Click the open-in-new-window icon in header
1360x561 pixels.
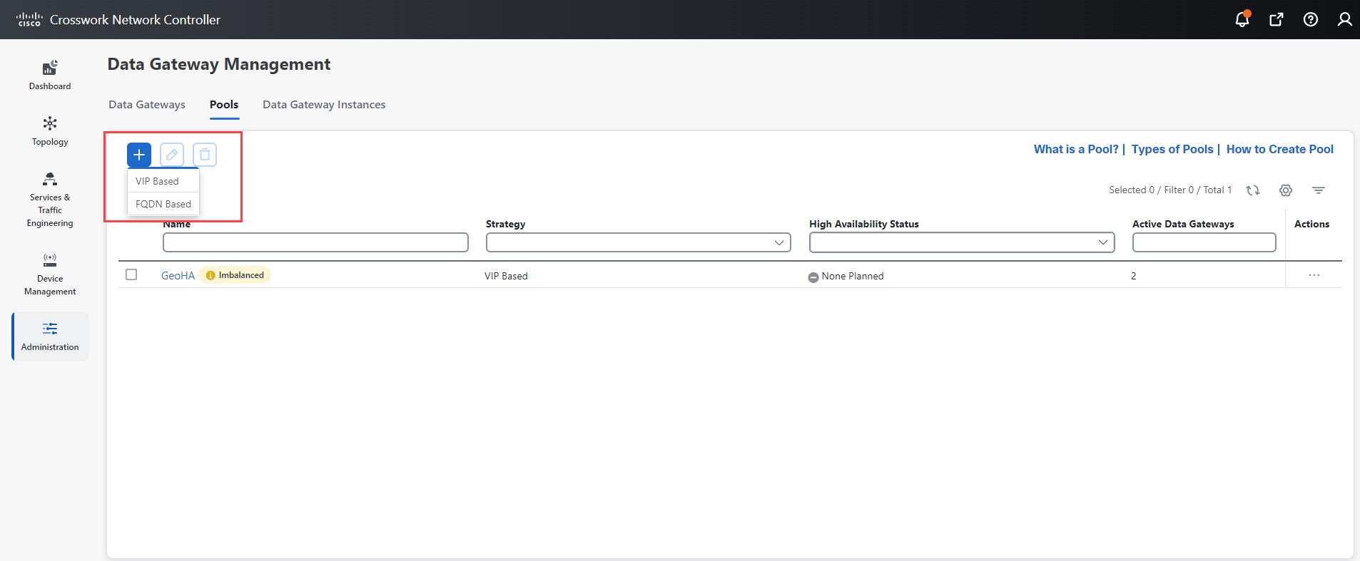pyautogui.click(x=1277, y=19)
